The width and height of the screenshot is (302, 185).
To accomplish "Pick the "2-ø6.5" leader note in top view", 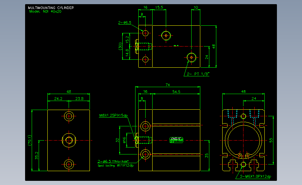I will 125,23.
